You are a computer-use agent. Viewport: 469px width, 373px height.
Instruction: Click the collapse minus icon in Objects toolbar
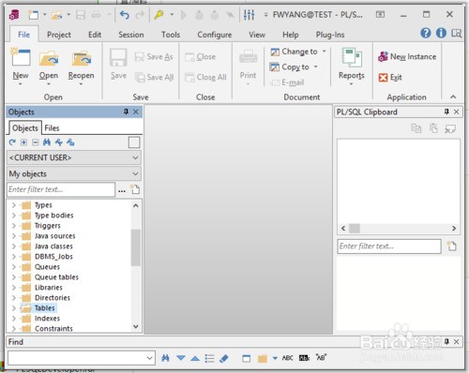click(x=36, y=142)
